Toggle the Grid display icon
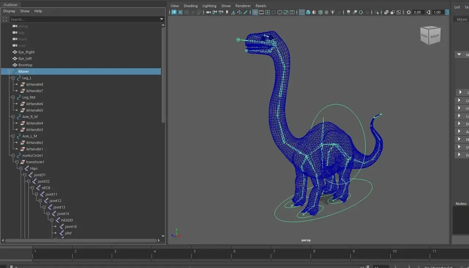 [x=254, y=12]
